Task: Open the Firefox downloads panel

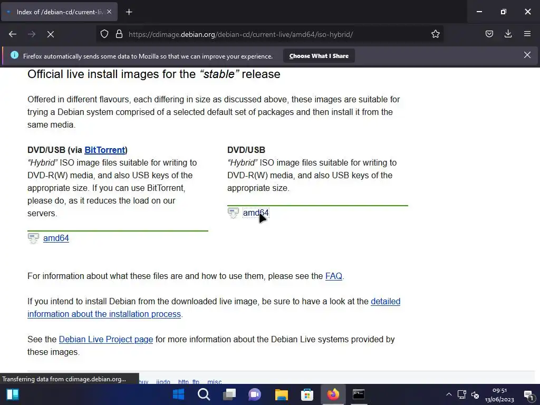Action: (x=508, y=34)
